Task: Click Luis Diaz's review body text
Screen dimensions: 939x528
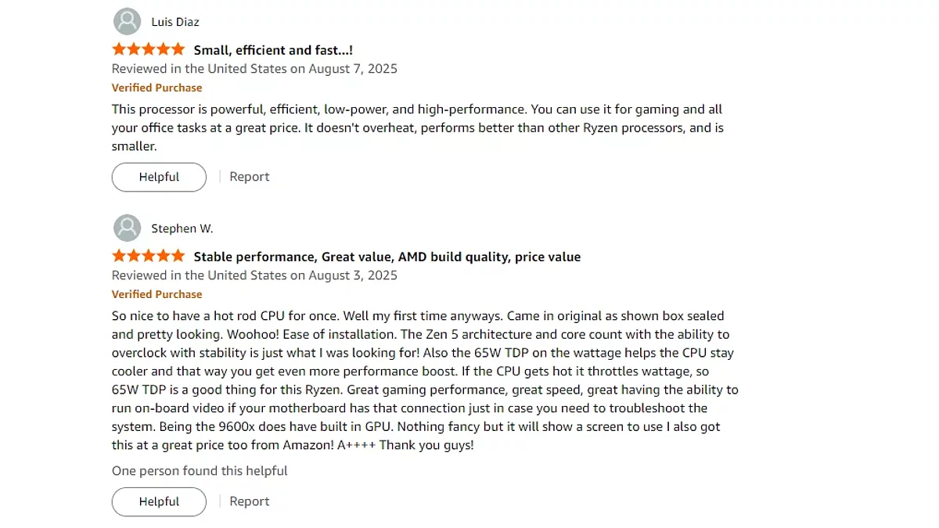Action: click(417, 128)
